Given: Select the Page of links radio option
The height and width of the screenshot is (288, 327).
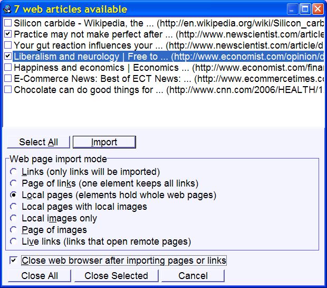Looking at the screenshot, I should 13,183.
